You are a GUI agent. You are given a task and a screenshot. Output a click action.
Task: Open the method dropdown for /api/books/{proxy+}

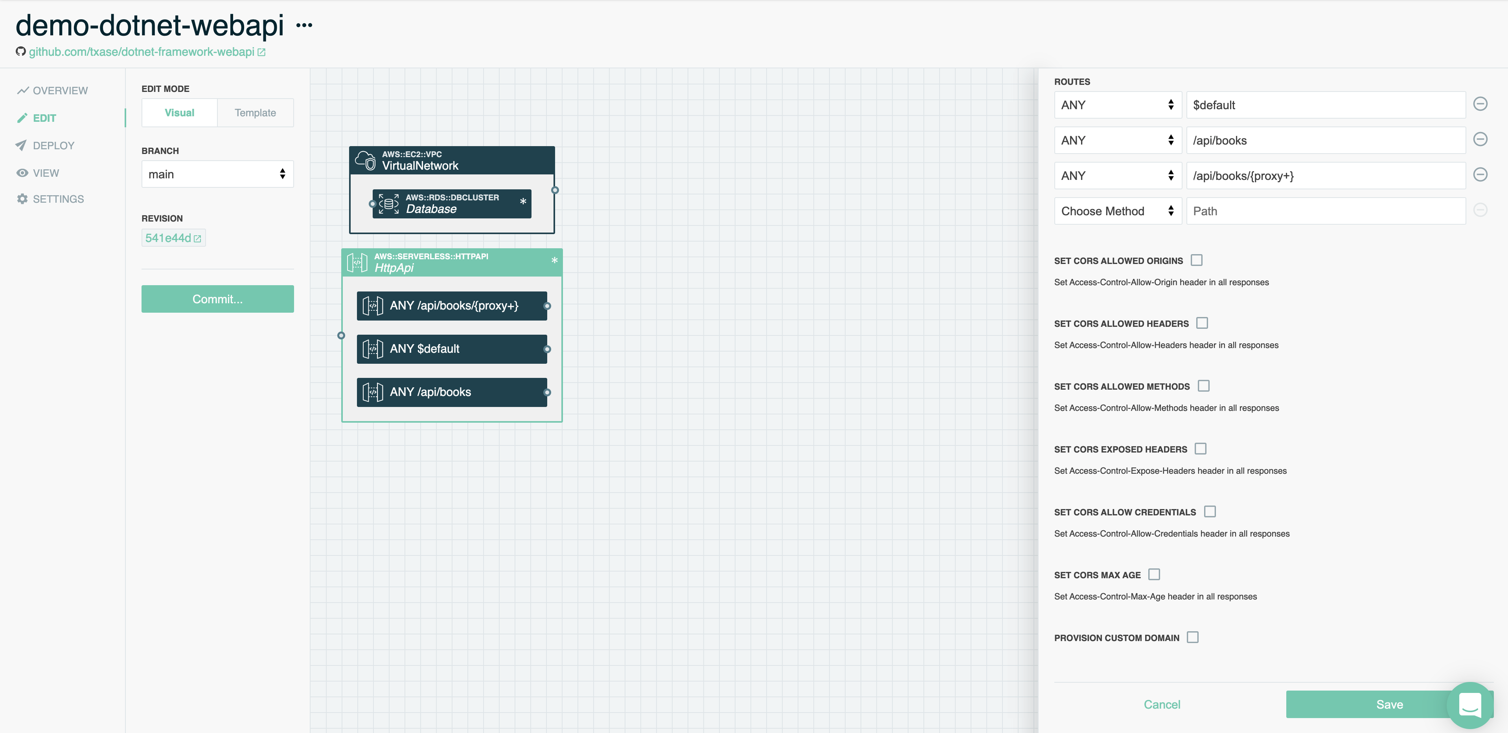pos(1118,176)
